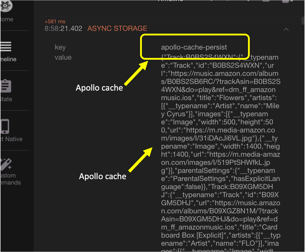
Task: Select the Timeline stacked-lines icon
Action: (6, 46)
